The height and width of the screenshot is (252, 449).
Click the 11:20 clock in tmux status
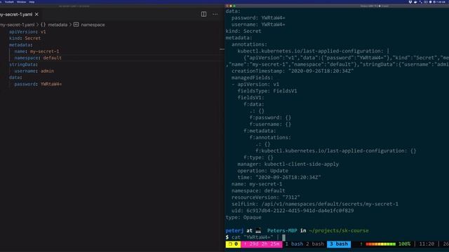coord(427,244)
